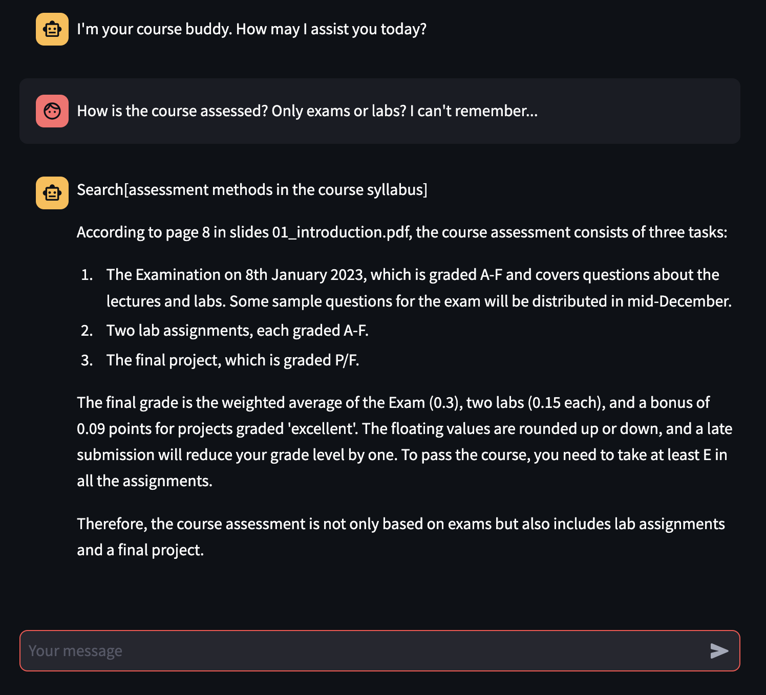766x695 pixels.
Task: Click the 'Search[assessment methods...]' line
Action: click(252, 190)
